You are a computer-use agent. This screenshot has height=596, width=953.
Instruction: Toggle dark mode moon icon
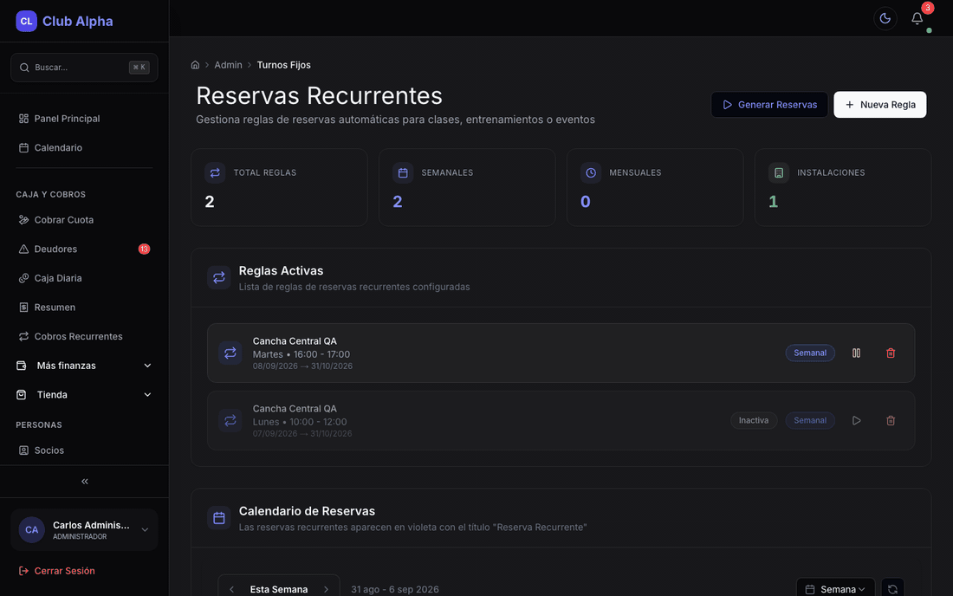[885, 19]
